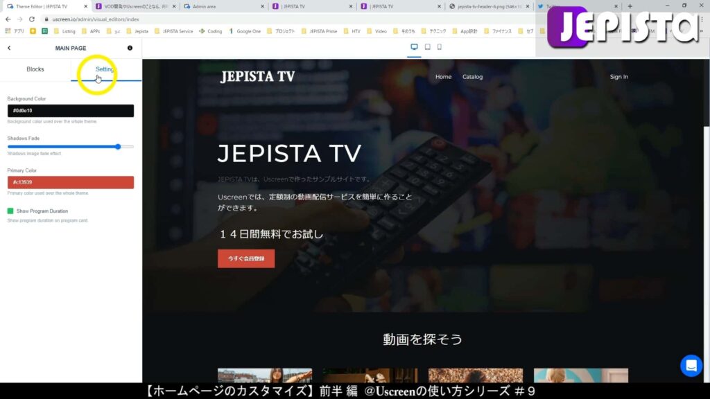Screen dimensions: 710x399
Task: Open Primary Color swatch #c13939
Action: 71,182
